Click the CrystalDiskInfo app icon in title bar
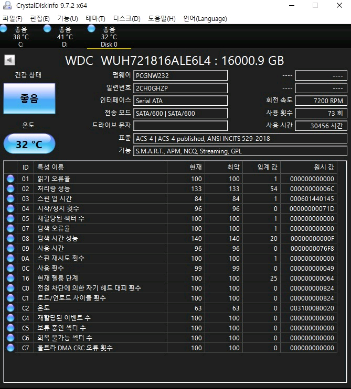This screenshot has width=351, height=389. pos(7,5)
